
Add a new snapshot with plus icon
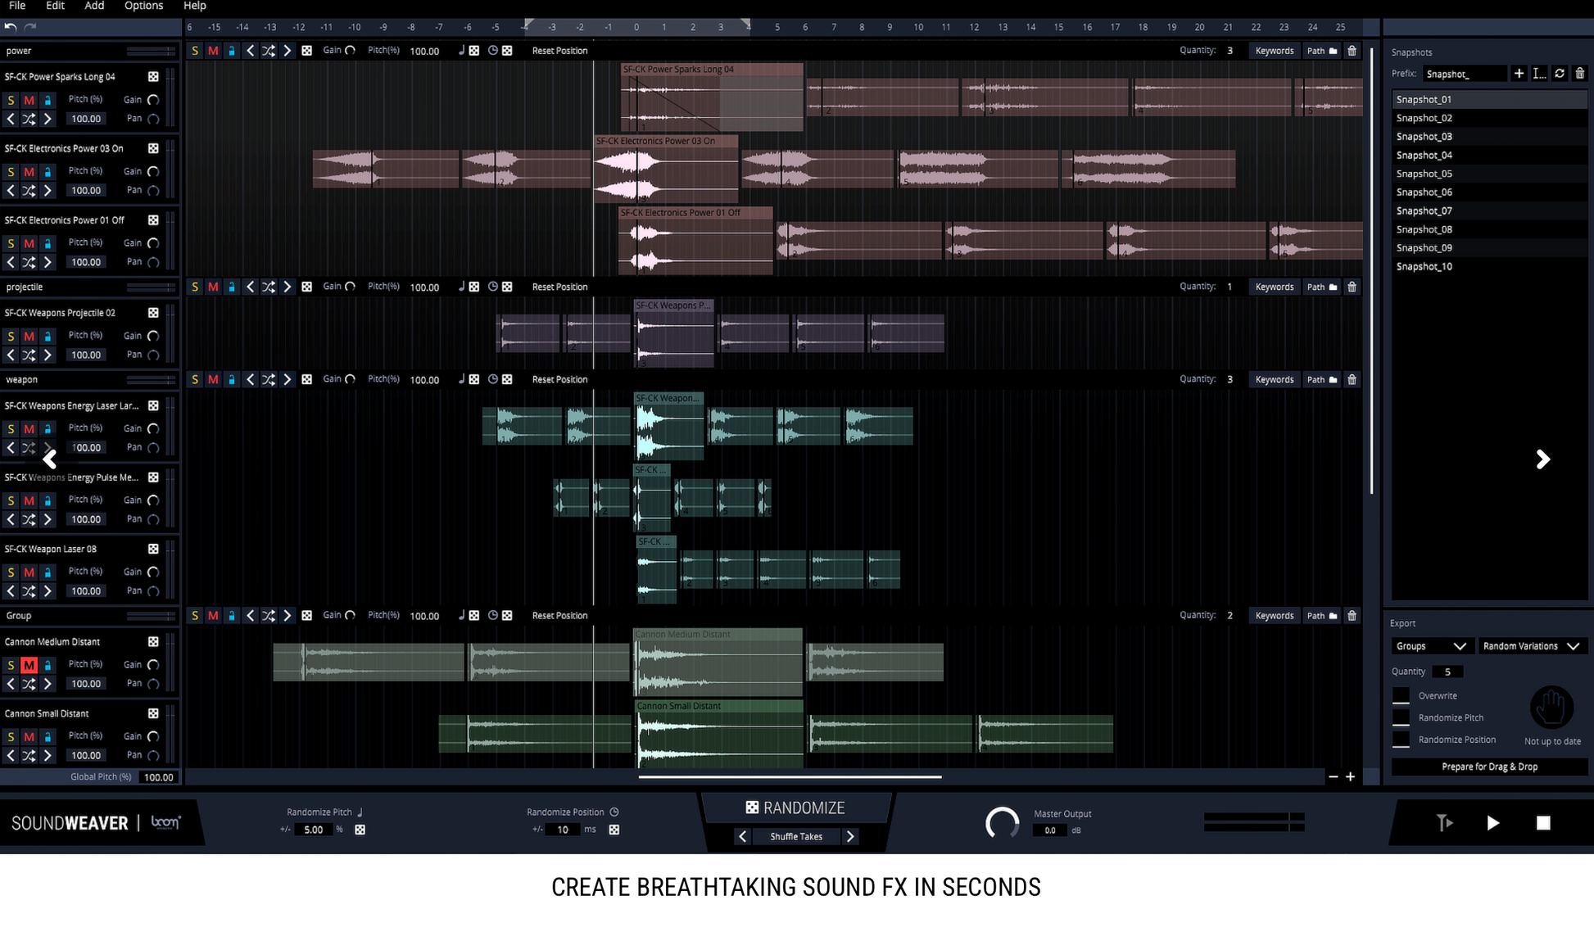[x=1519, y=74]
